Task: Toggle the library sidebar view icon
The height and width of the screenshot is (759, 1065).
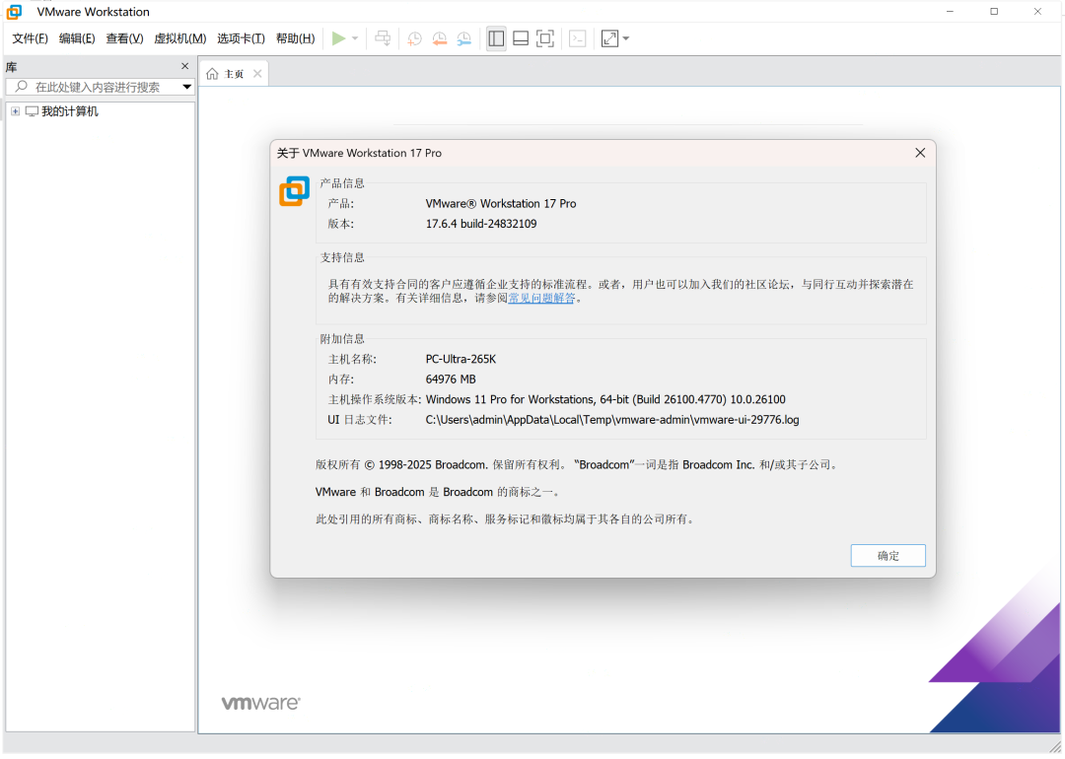Action: [496, 38]
